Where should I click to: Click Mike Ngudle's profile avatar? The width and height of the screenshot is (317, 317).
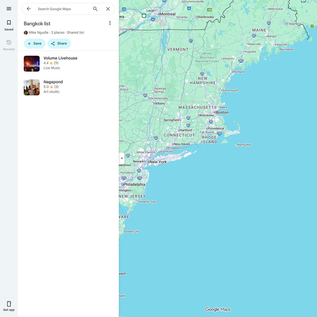point(26,33)
